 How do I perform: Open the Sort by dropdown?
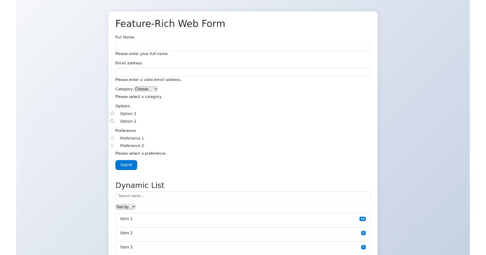click(x=125, y=206)
